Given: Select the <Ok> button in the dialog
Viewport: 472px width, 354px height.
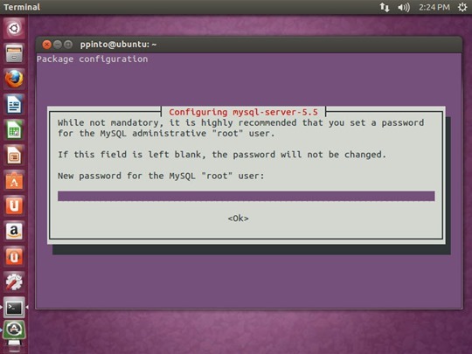Looking at the screenshot, I should [x=238, y=219].
